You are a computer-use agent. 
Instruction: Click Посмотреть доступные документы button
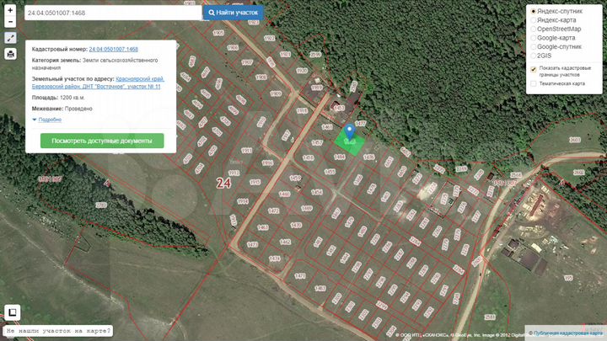tap(102, 141)
